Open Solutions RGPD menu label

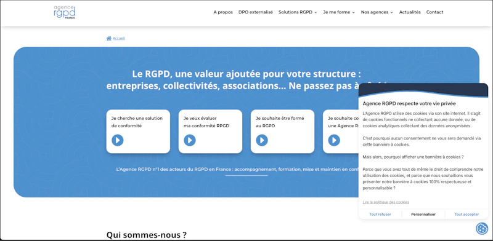coord(295,12)
